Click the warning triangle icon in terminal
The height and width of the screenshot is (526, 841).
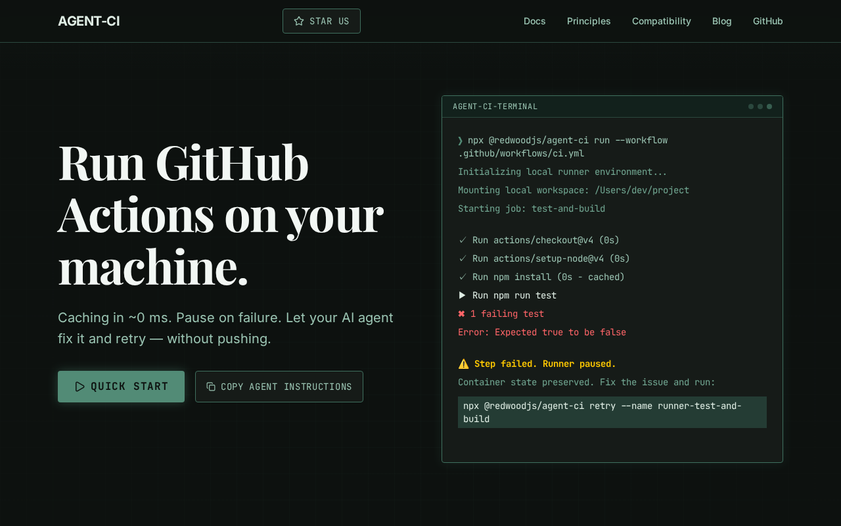point(463,364)
